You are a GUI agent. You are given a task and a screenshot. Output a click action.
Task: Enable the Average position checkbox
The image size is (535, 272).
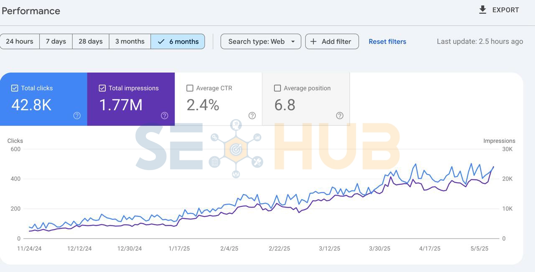coord(277,88)
